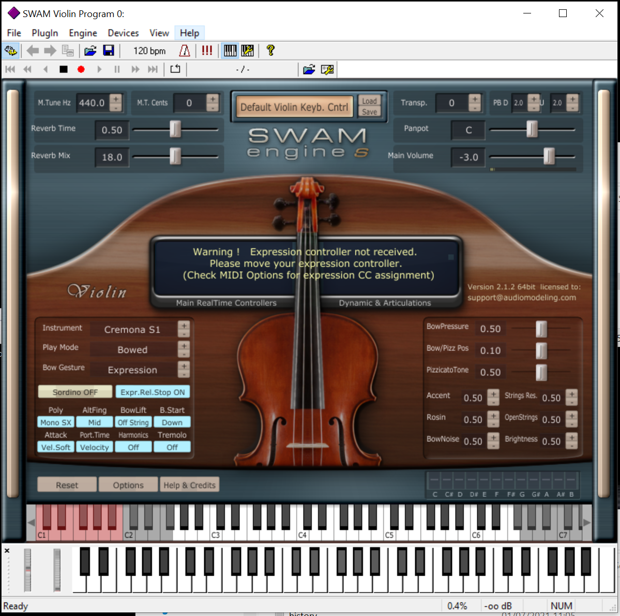620x616 pixels.
Task: Change Play Mode Bowed stepper
Action: click(184, 349)
